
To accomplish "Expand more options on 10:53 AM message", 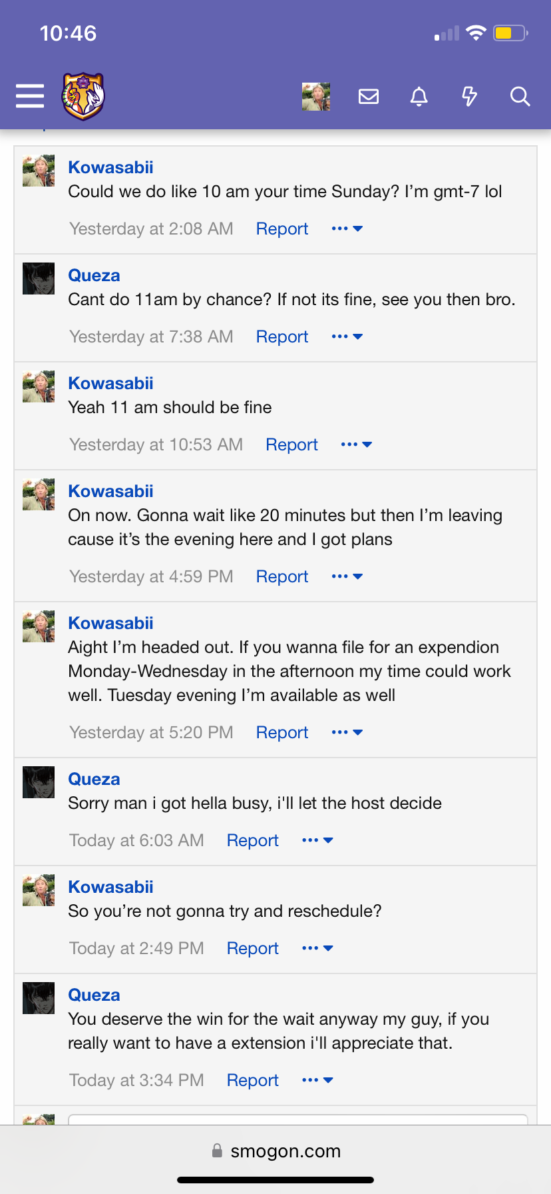I will tap(356, 444).
